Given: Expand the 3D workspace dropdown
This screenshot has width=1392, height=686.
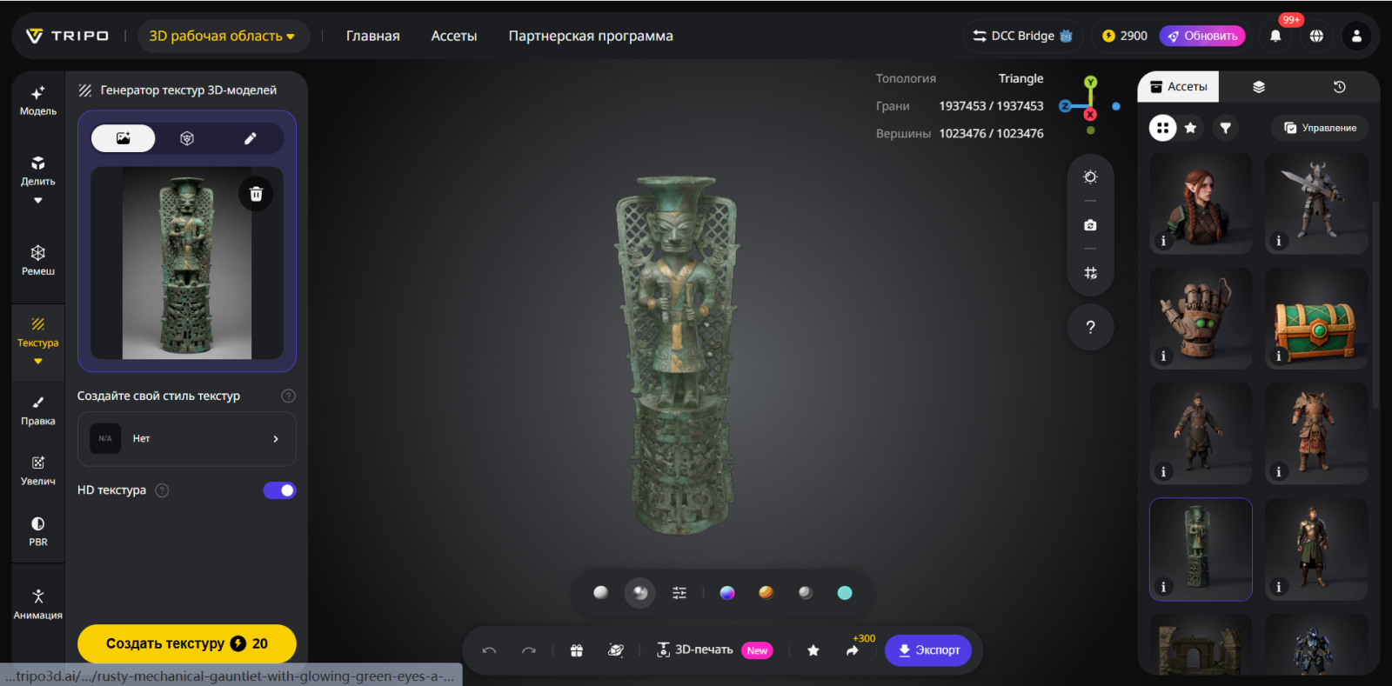Looking at the screenshot, I should [223, 36].
